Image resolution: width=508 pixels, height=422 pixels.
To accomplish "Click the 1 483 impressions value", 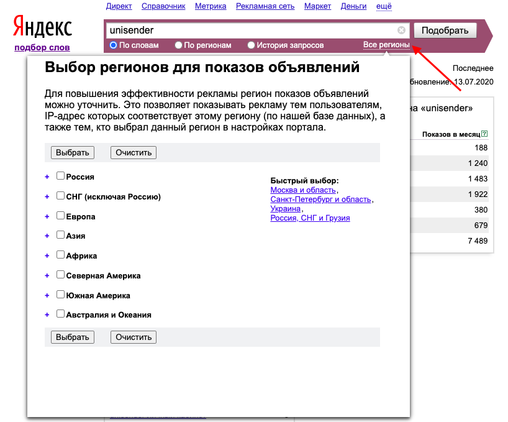I will [478, 178].
